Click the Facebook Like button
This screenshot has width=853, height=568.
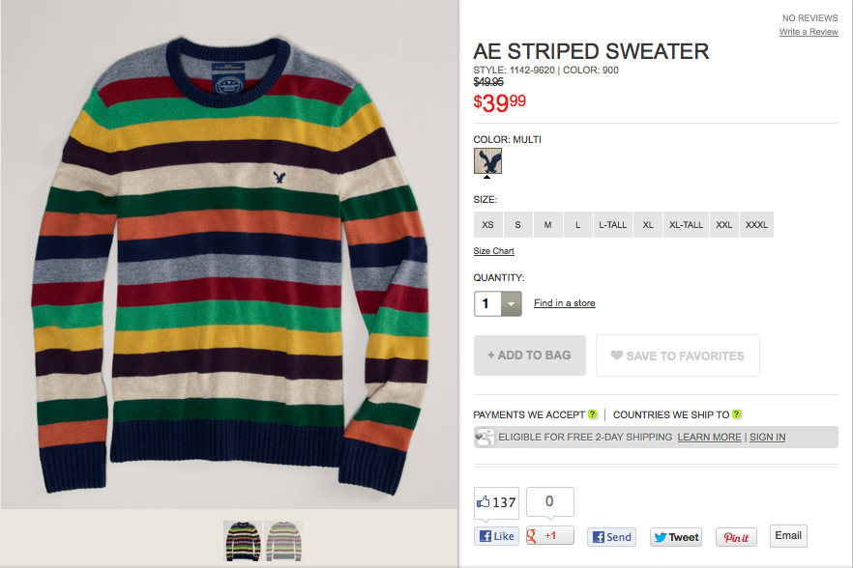click(496, 536)
